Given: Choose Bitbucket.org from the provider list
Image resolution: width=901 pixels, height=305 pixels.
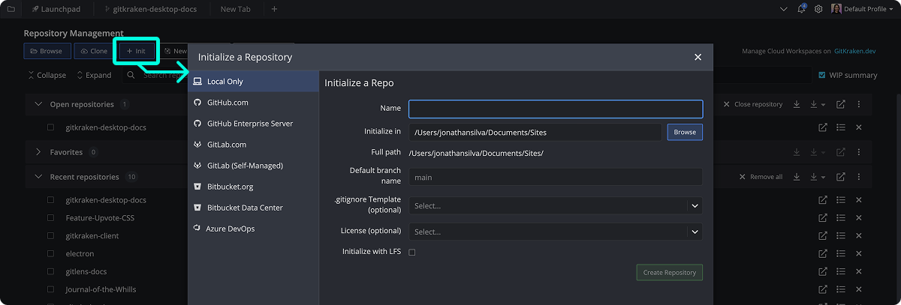Looking at the screenshot, I should coord(231,187).
